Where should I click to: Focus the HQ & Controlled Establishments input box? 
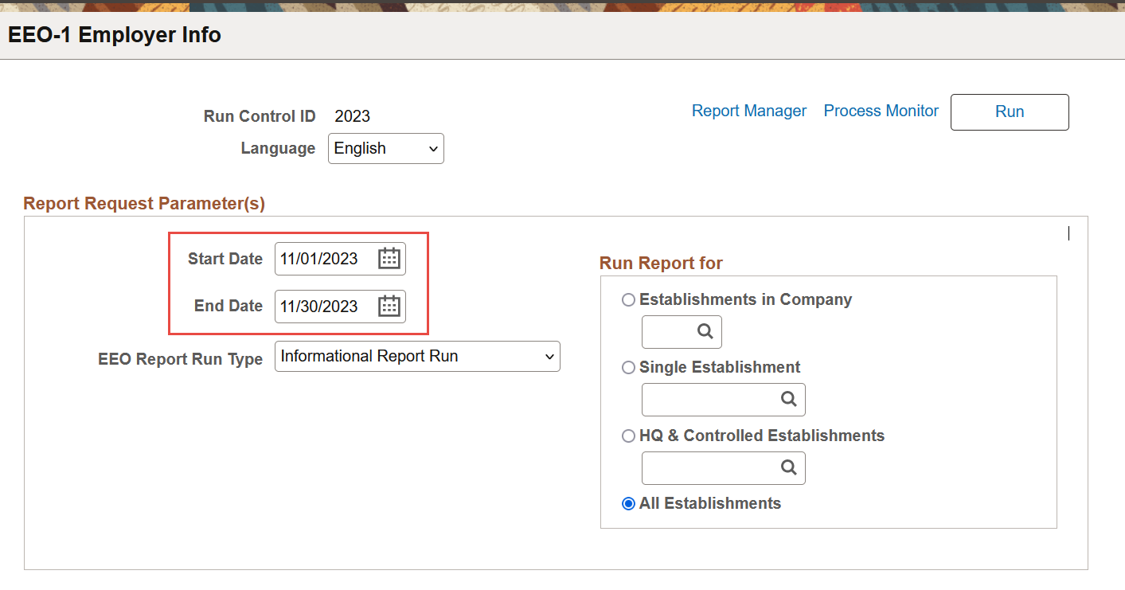(x=709, y=468)
